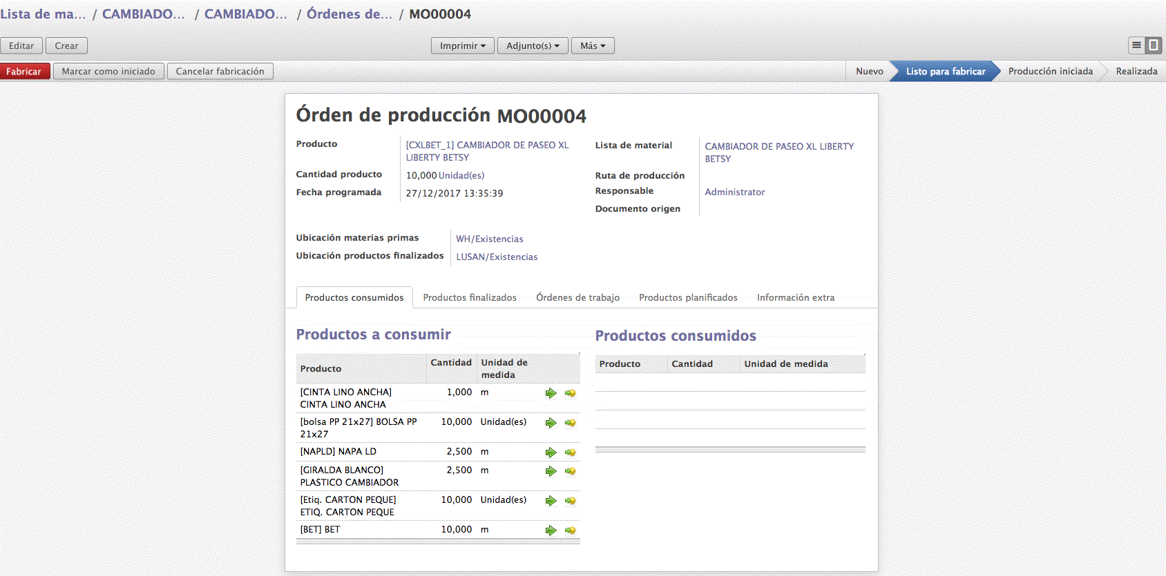This screenshot has width=1166, height=576.
Task: Click yellow scrap icon for ETIQ. CARTON PEQUE
Action: point(570,501)
